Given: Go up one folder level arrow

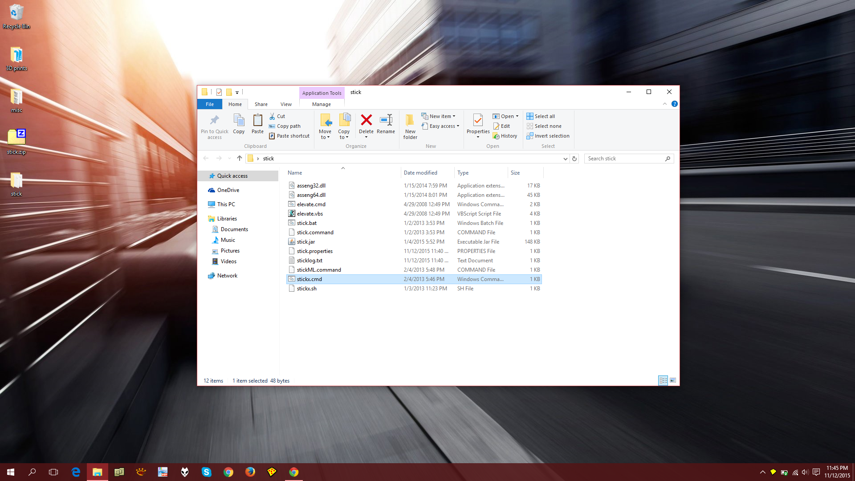Looking at the screenshot, I should pyautogui.click(x=240, y=158).
